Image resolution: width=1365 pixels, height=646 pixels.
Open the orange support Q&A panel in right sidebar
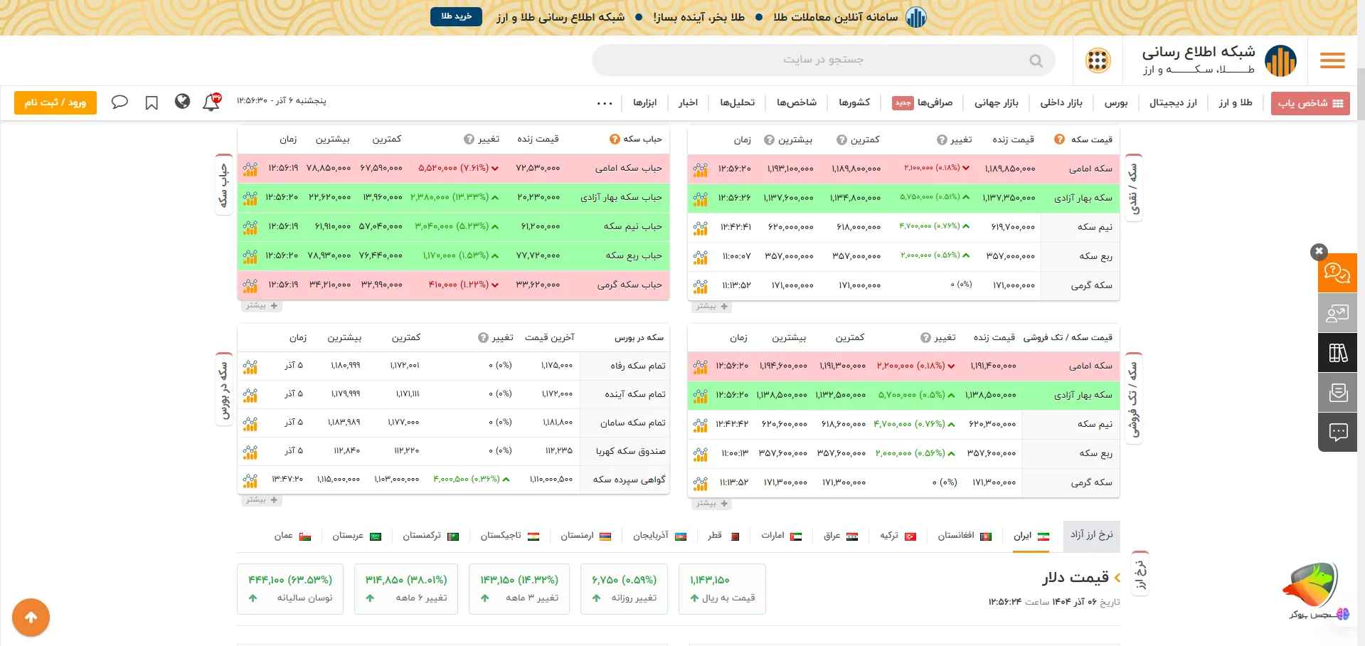(1337, 272)
